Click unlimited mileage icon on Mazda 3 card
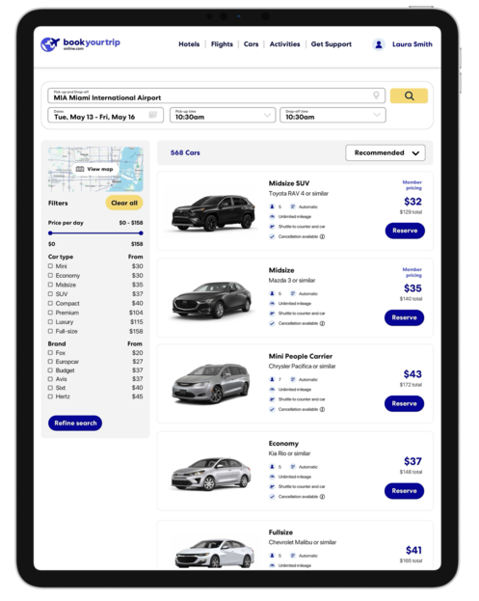This screenshot has height=601, width=479. point(272,304)
